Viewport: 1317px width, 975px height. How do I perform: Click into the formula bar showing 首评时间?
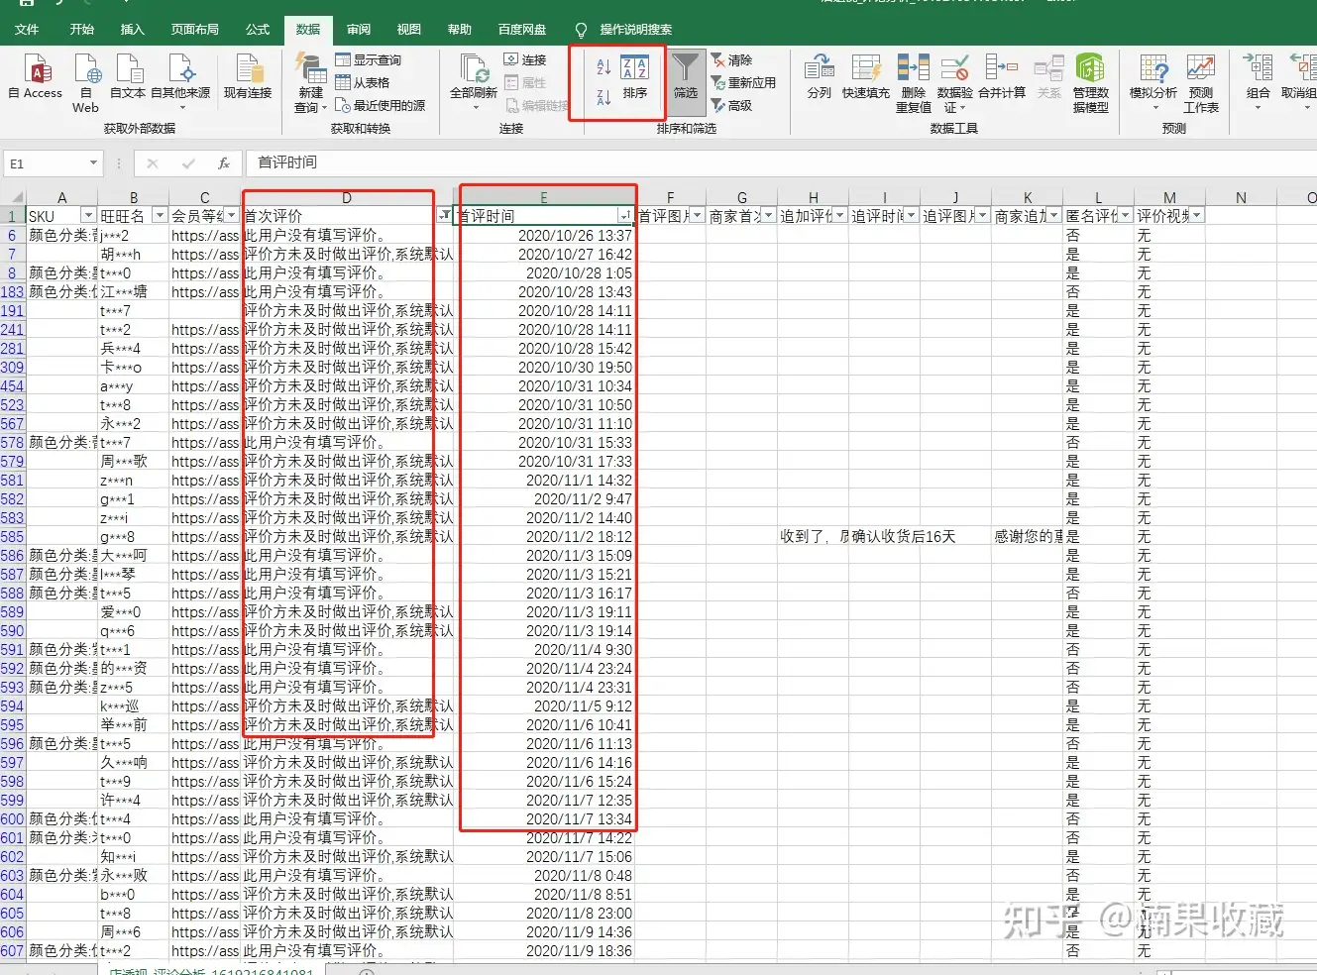[x=783, y=162]
